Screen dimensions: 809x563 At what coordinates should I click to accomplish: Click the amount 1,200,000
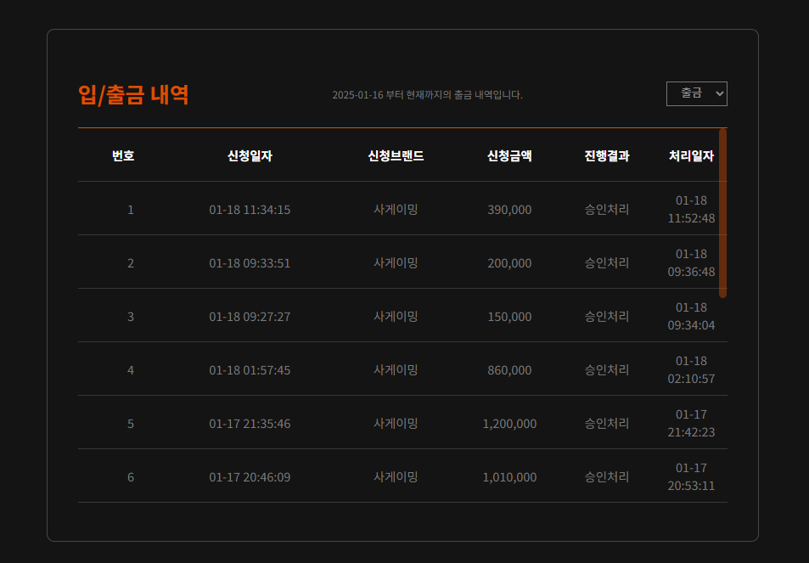(x=509, y=424)
